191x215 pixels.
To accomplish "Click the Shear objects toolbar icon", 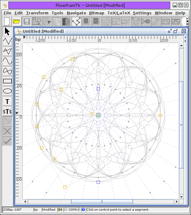I will pyautogui.click(x=126, y=21).
